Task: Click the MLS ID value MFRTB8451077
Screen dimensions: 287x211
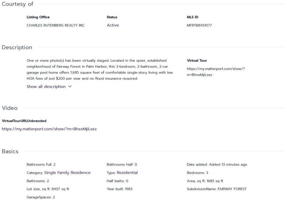Action: coord(199,25)
